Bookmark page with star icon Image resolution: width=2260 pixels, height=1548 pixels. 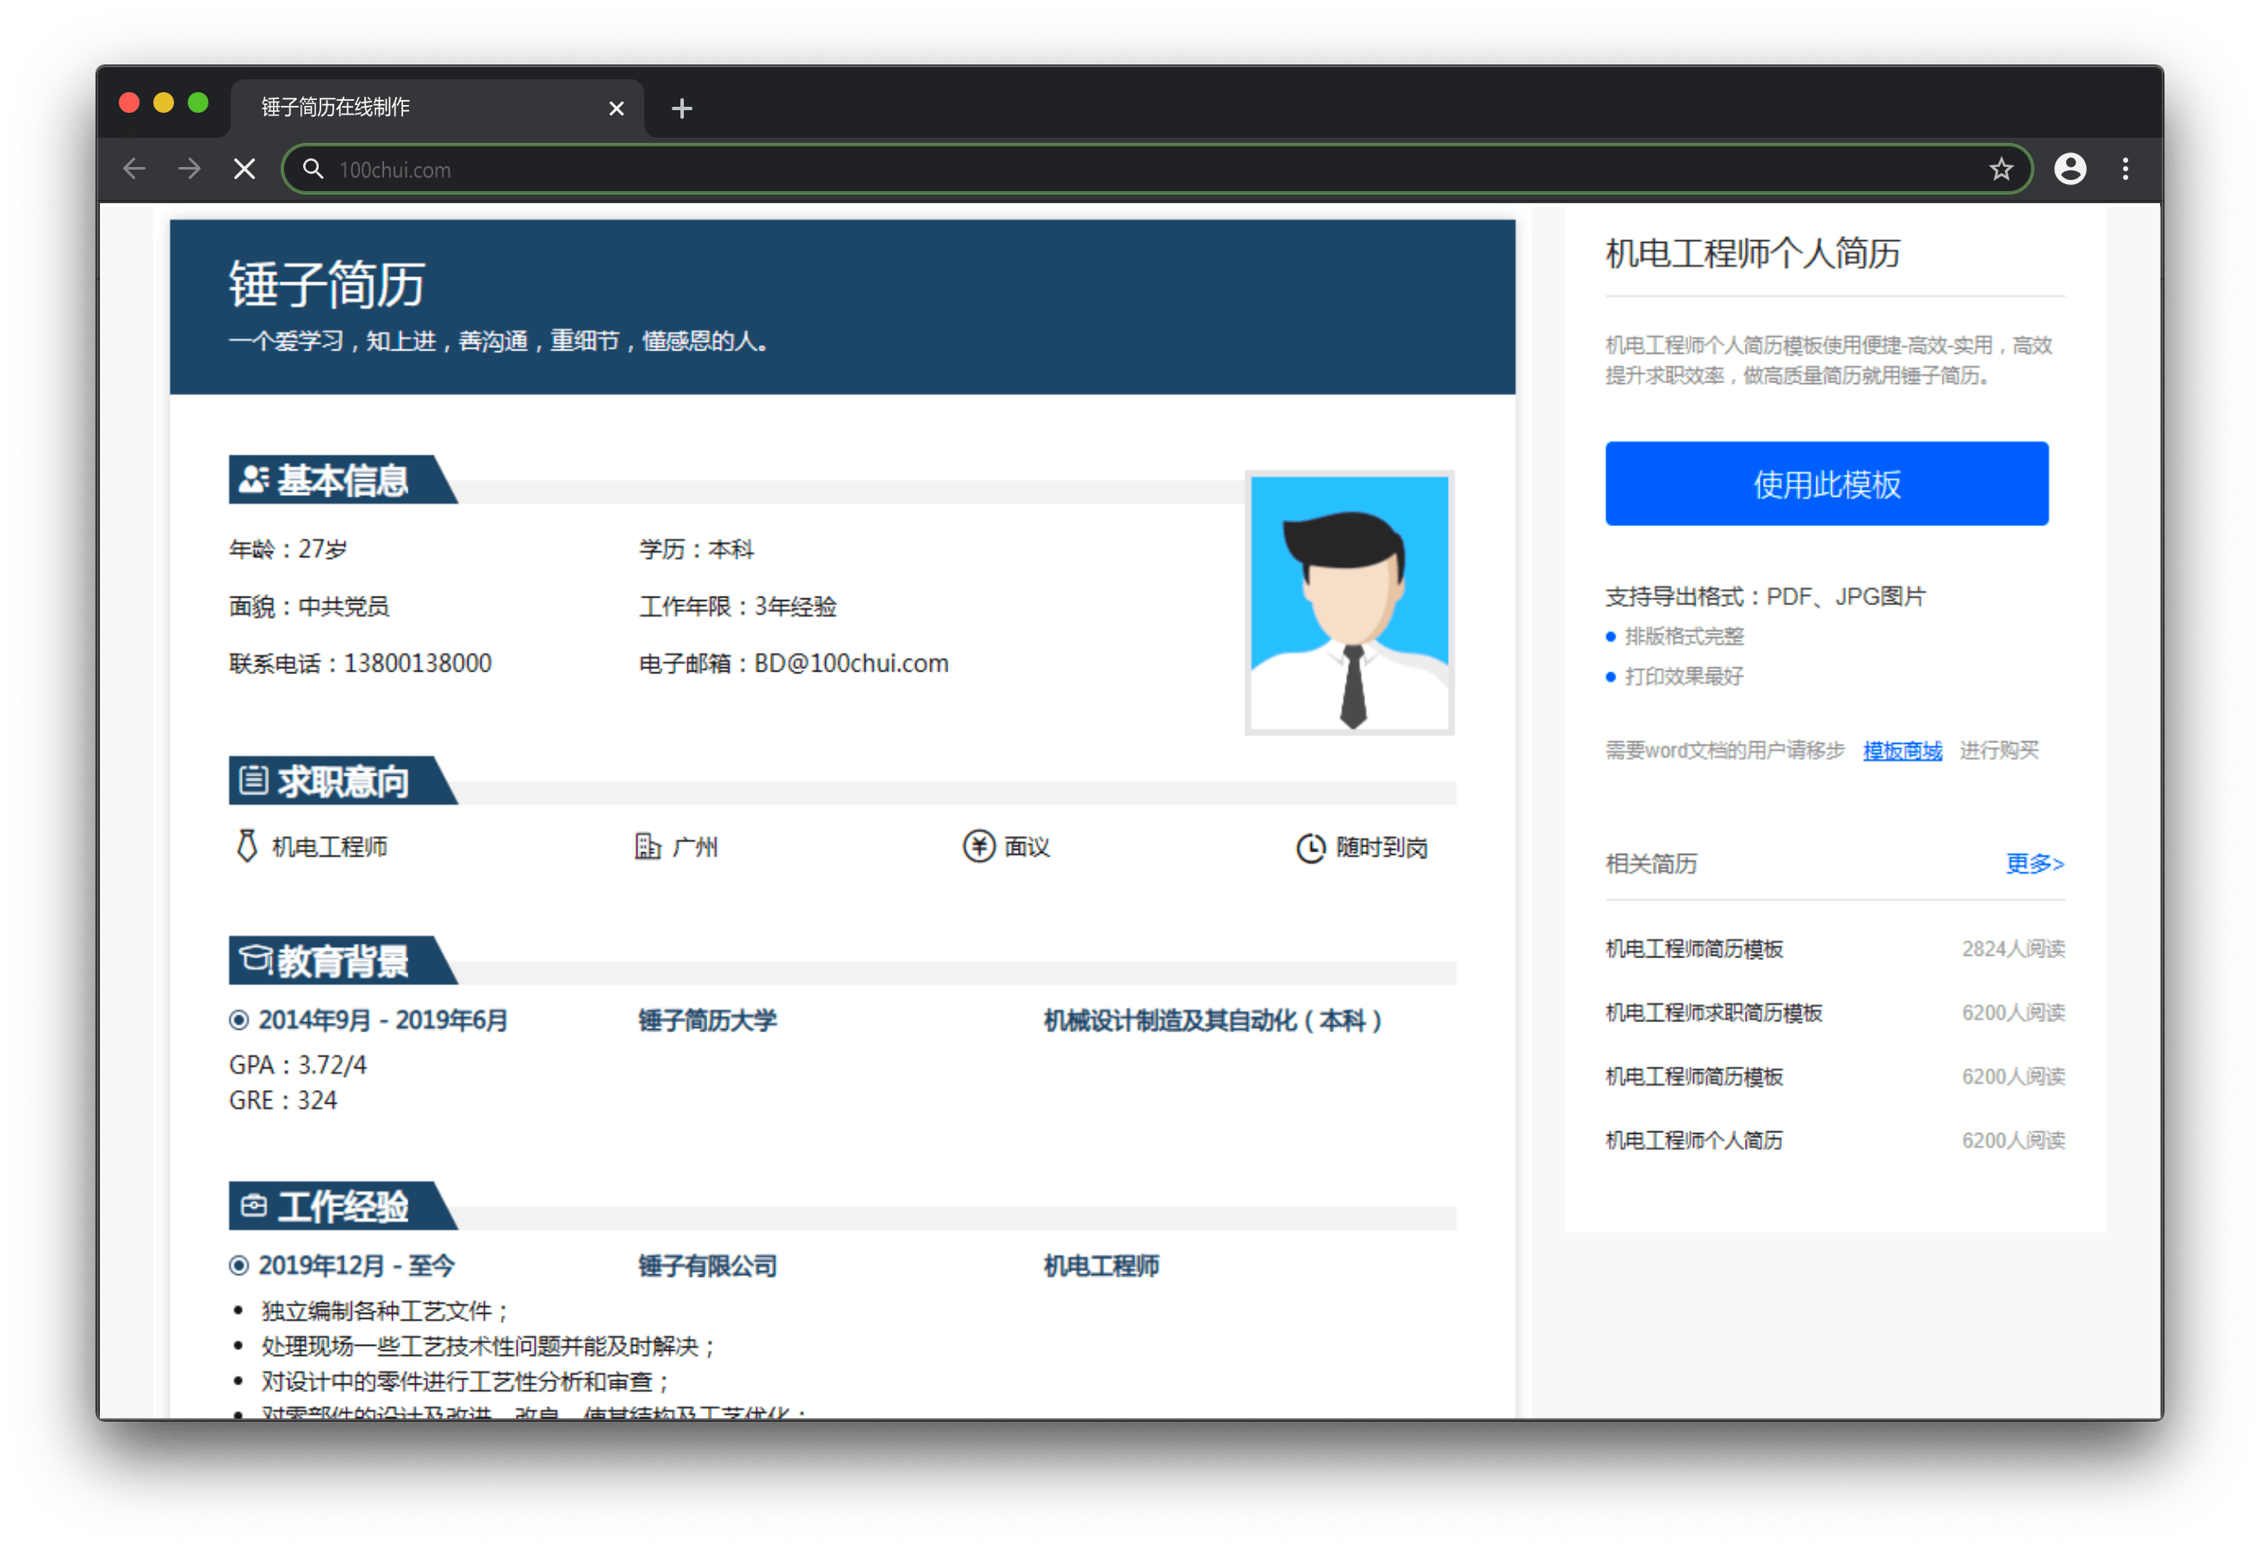point(2001,170)
